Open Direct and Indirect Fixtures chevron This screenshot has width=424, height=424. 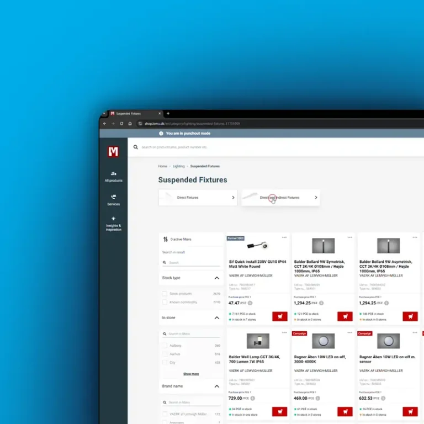pyautogui.click(x=316, y=198)
